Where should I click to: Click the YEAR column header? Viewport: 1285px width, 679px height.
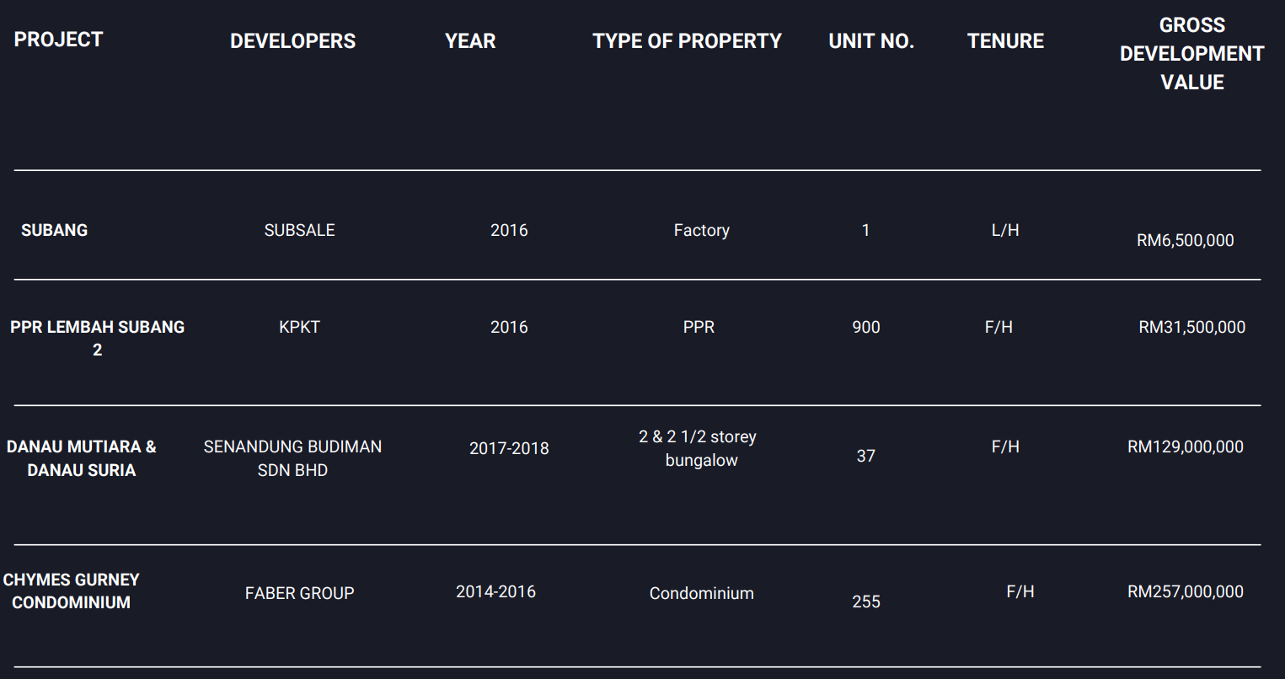[470, 41]
